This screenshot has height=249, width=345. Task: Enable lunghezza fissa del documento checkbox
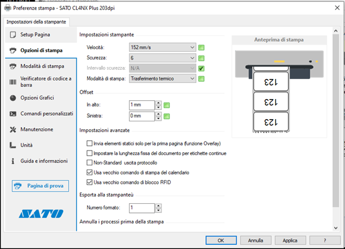[89, 153]
